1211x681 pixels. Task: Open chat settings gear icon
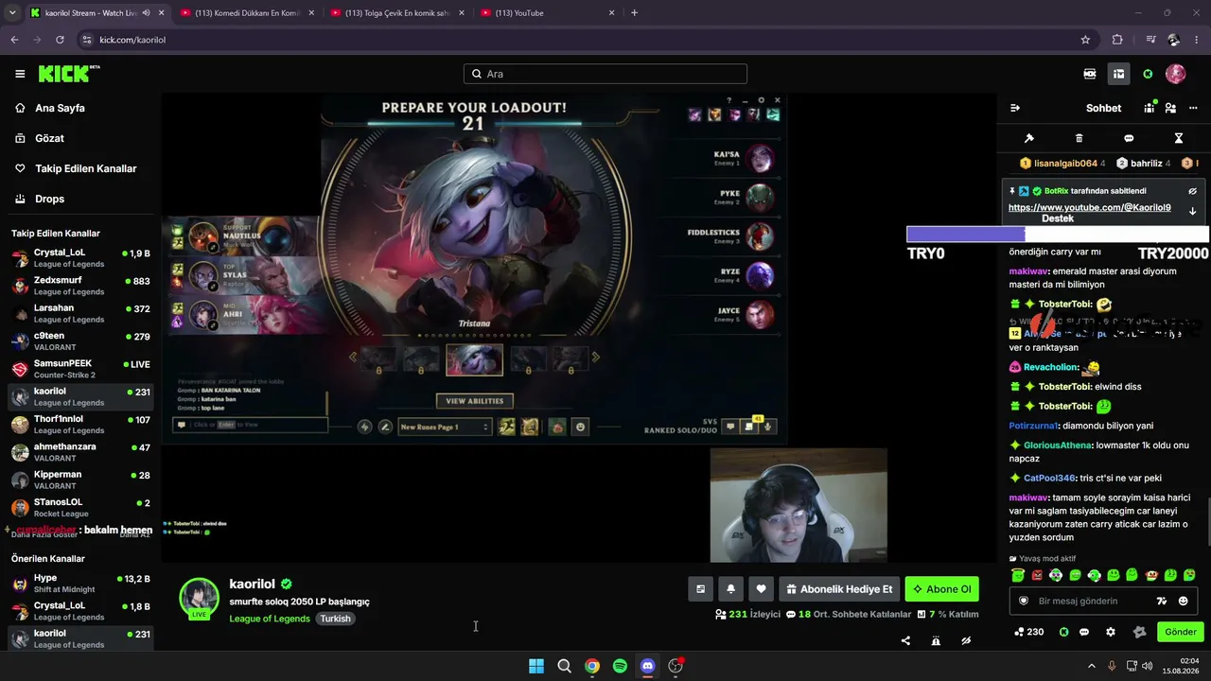(1111, 632)
